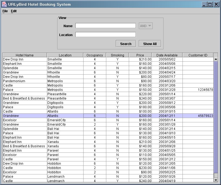Click the date 2005/09/28 cell

pos(167,146)
